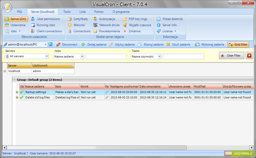Open Network drives
256x158 pixels.
tap(107, 25)
